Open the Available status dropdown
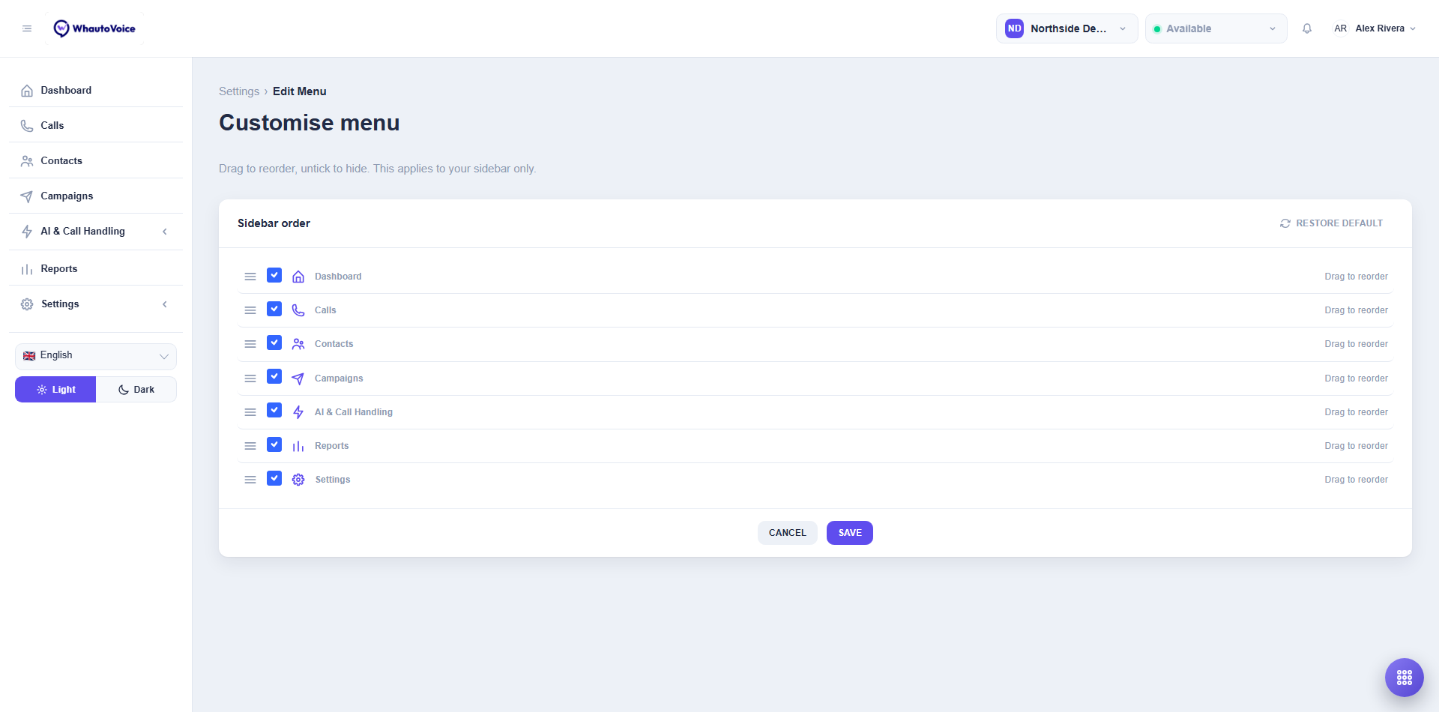This screenshot has width=1439, height=712. tap(1216, 28)
